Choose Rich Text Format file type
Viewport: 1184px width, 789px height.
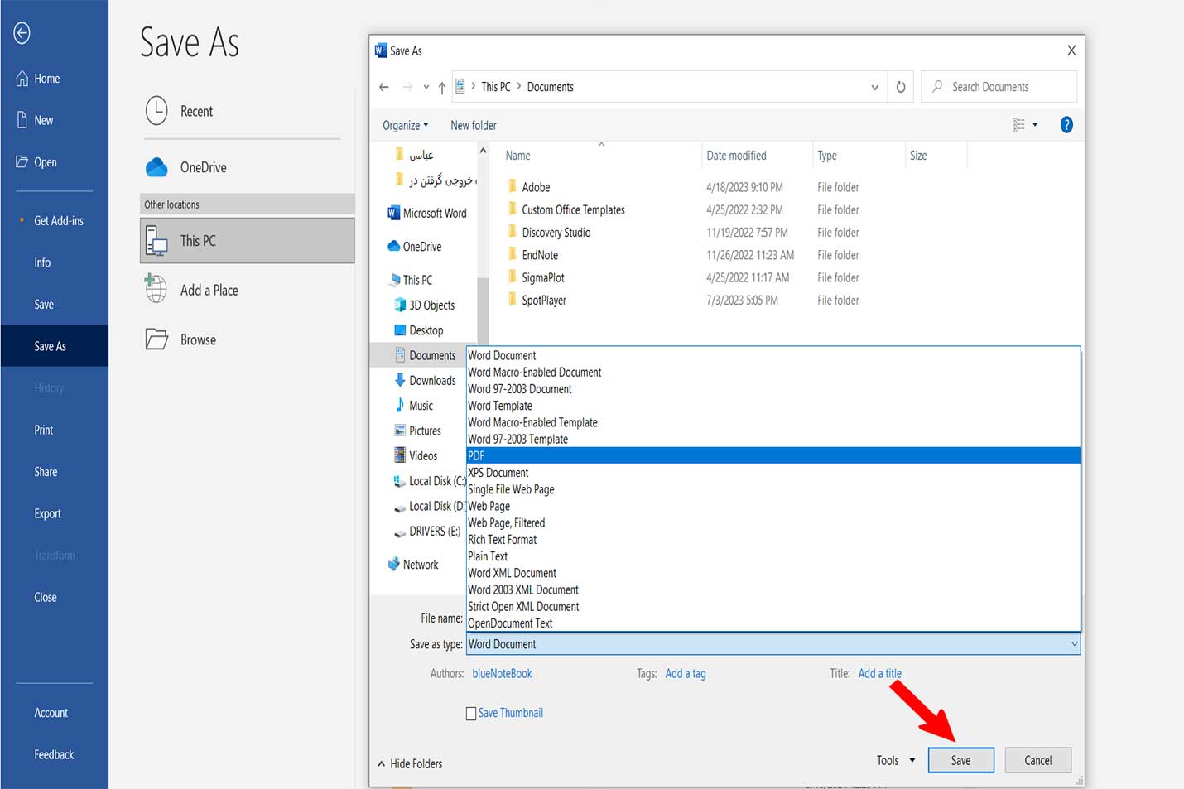(x=773, y=540)
